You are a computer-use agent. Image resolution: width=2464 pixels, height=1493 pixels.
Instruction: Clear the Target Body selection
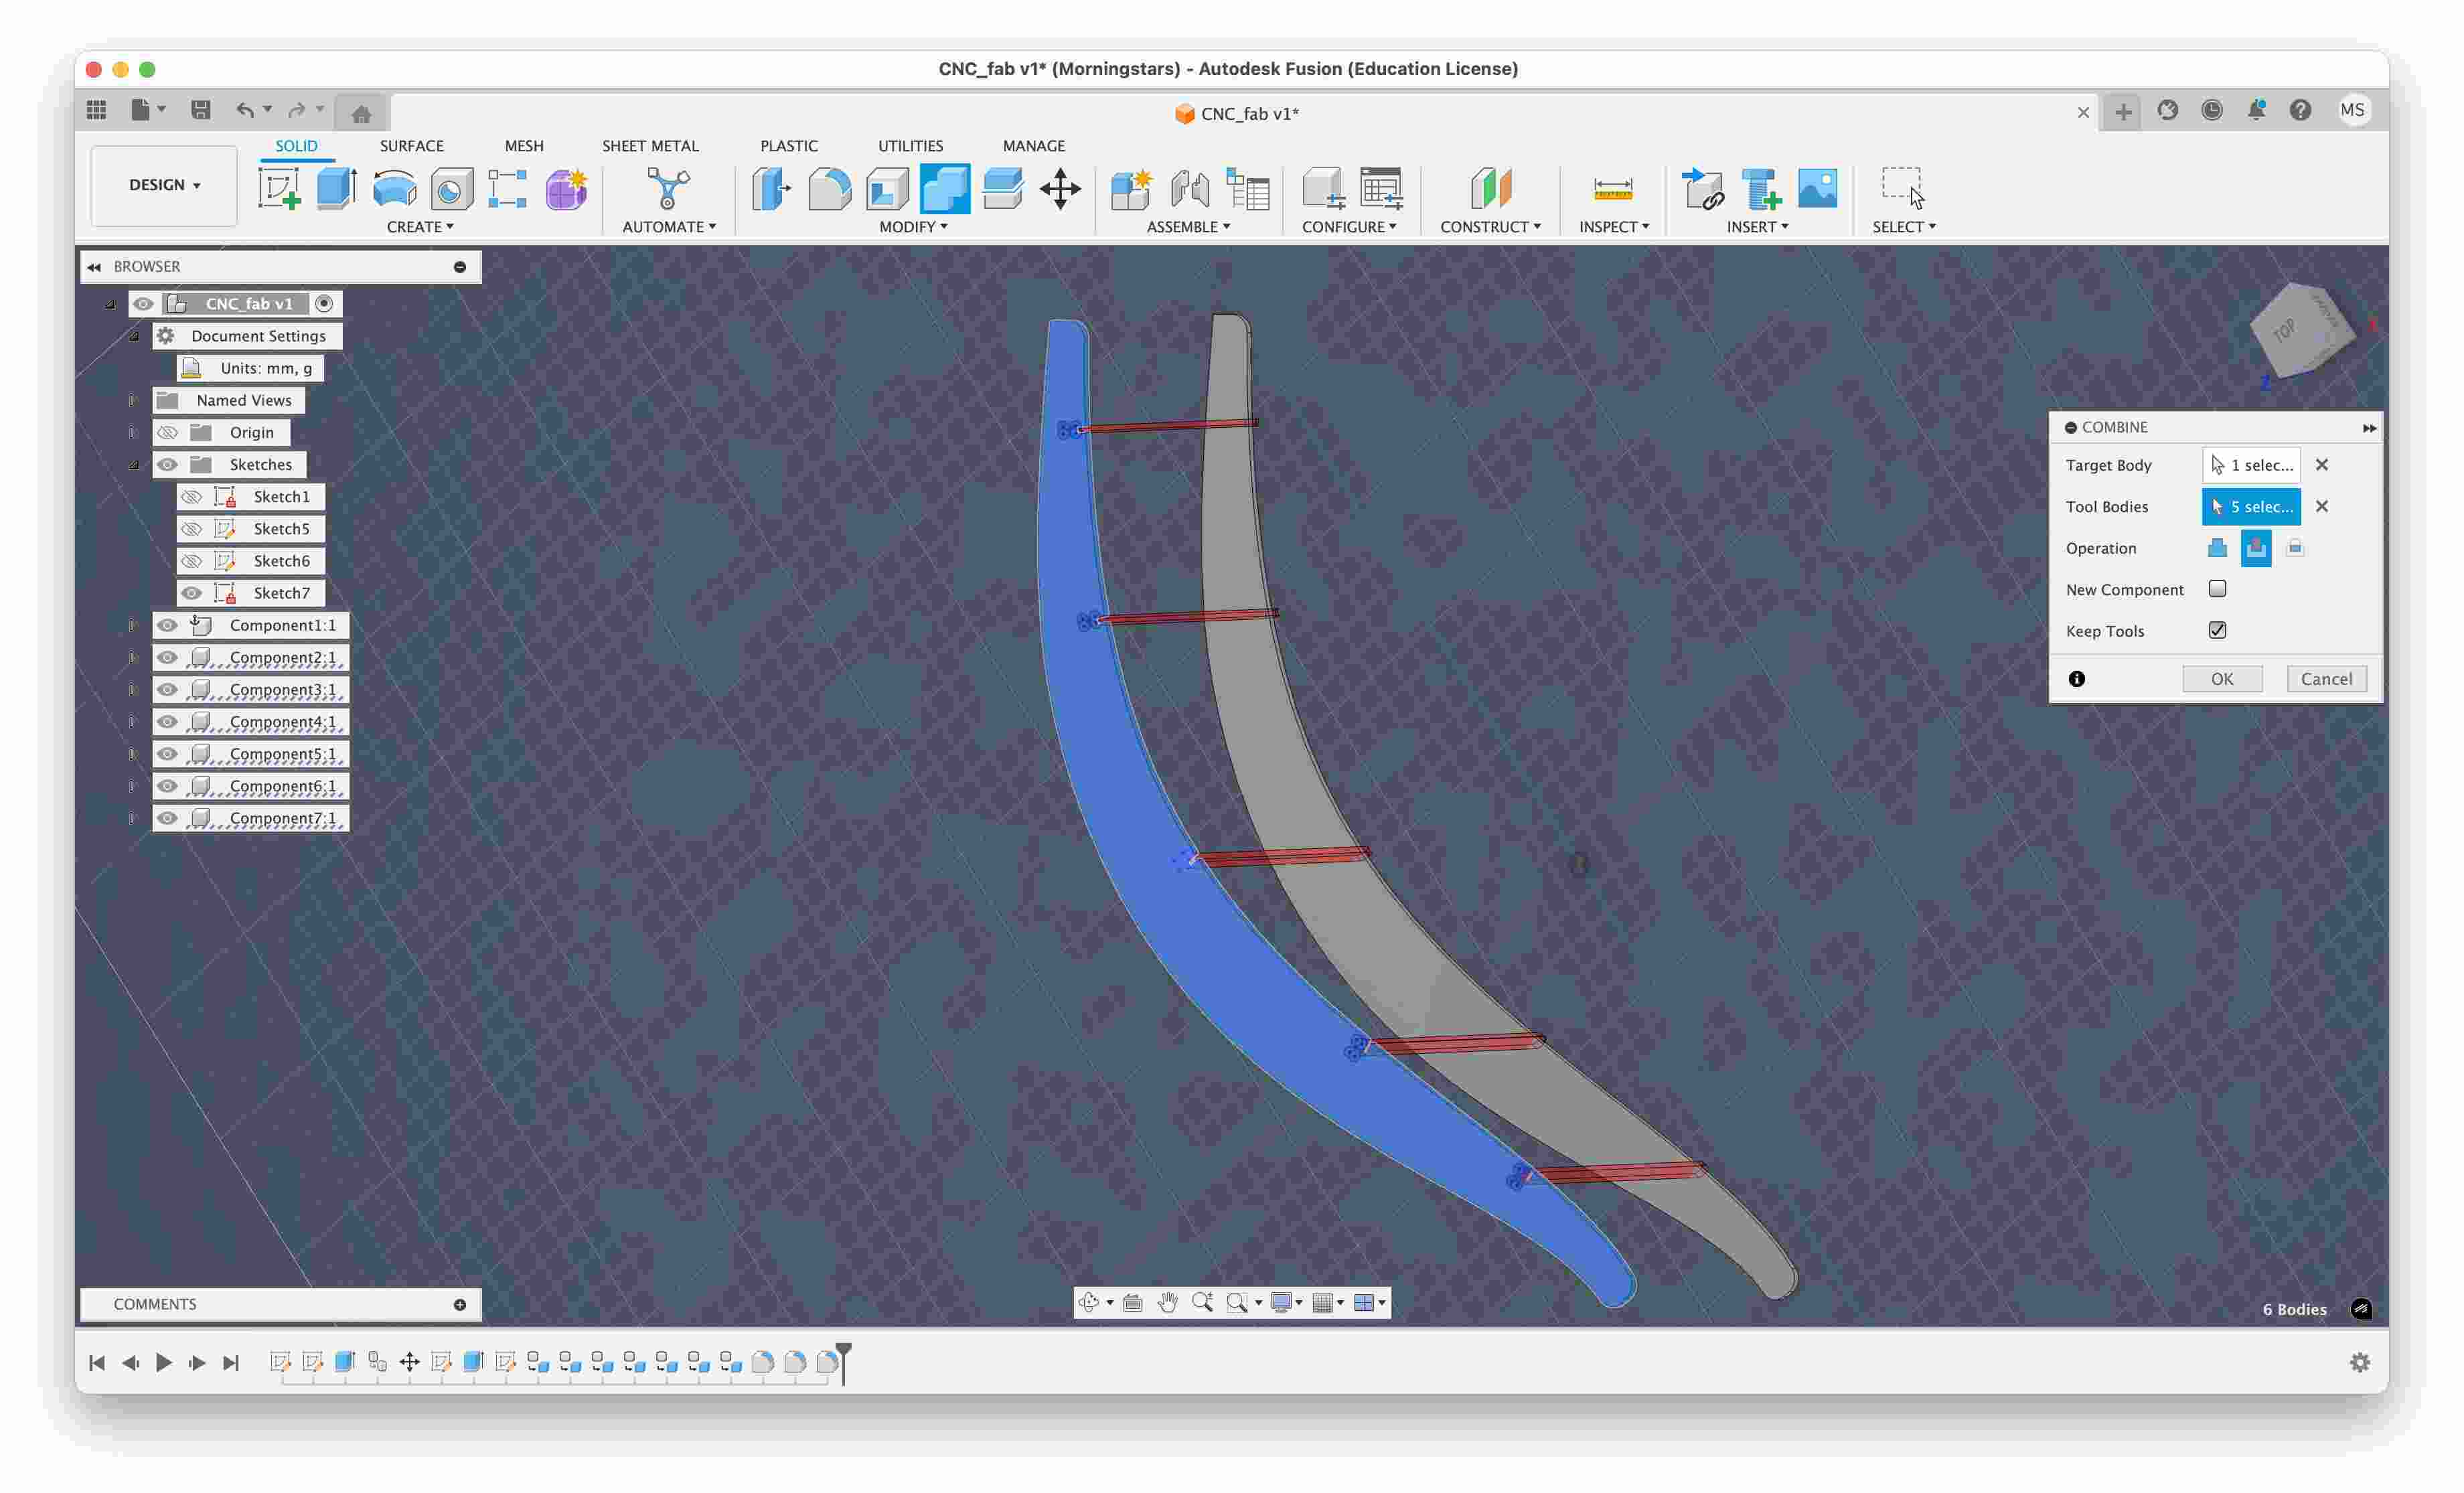tap(2322, 465)
